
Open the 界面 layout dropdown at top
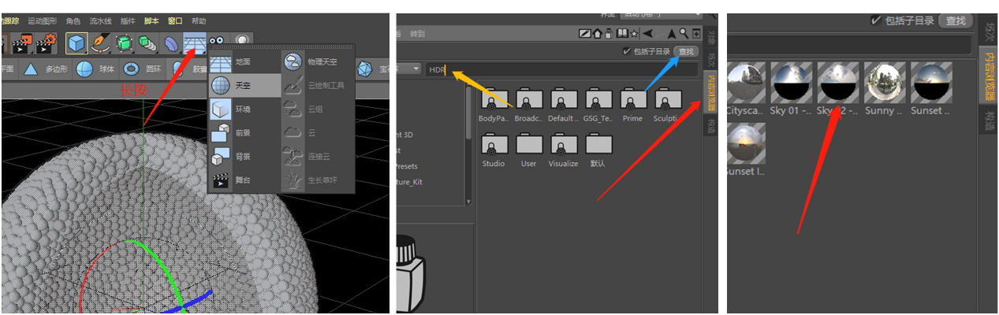(x=660, y=14)
